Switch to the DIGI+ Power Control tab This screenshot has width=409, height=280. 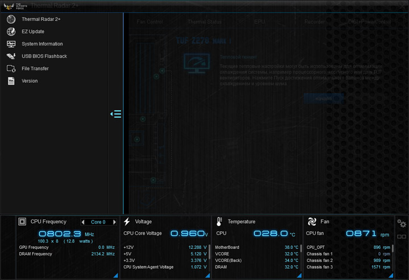(x=369, y=22)
